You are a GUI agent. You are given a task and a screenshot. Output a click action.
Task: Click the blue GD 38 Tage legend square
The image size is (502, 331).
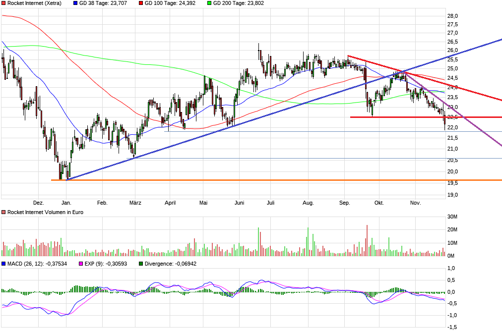point(75,3)
